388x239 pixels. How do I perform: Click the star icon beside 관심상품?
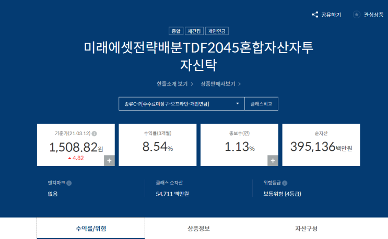pos(357,15)
